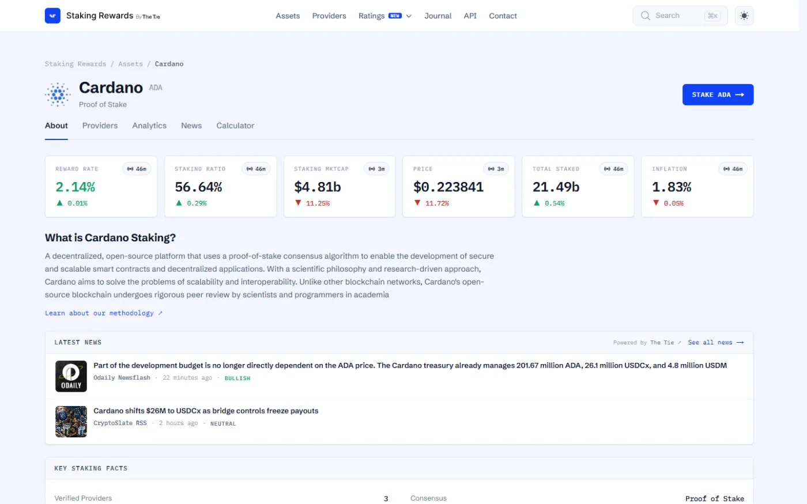The image size is (807, 504).
Task: Click the STAKE ADA button
Action: [x=718, y=94]
